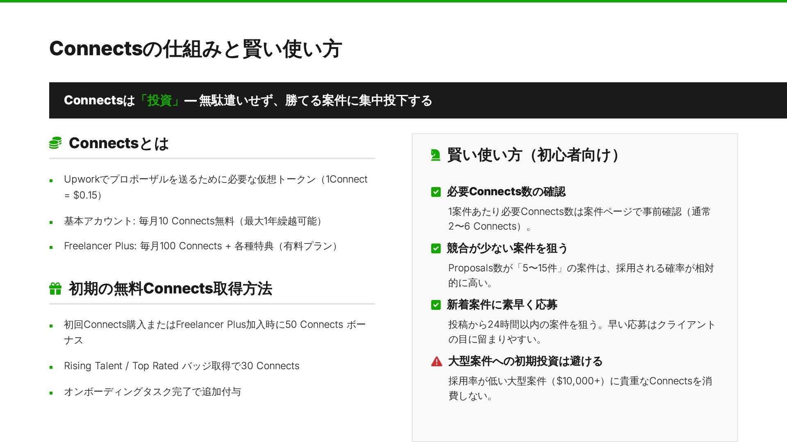Image resolution: width=787 pixels, height=442 pixels.
Task: Click the green bullet before 基本アカウント
Action: (x=51, y=222)
